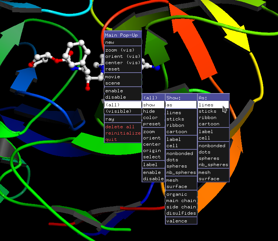Choose 'surface' in As submenu
Viewport: 278px width, 241px height.
(213, 179)
